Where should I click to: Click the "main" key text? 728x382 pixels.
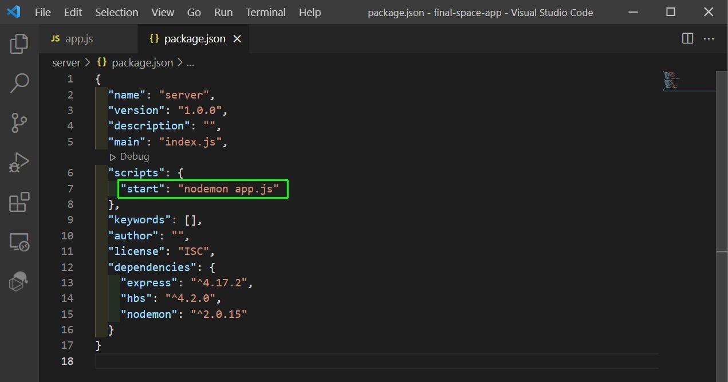[x=127, y=141]
